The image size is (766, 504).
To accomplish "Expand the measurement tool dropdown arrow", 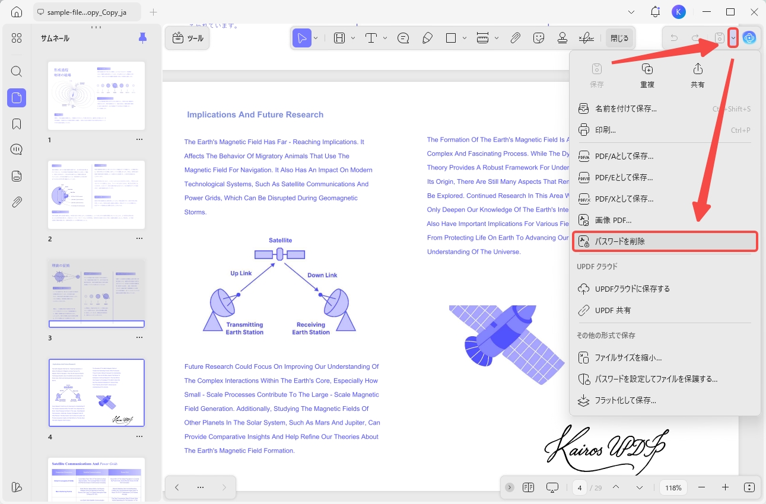I will (497, 38).
